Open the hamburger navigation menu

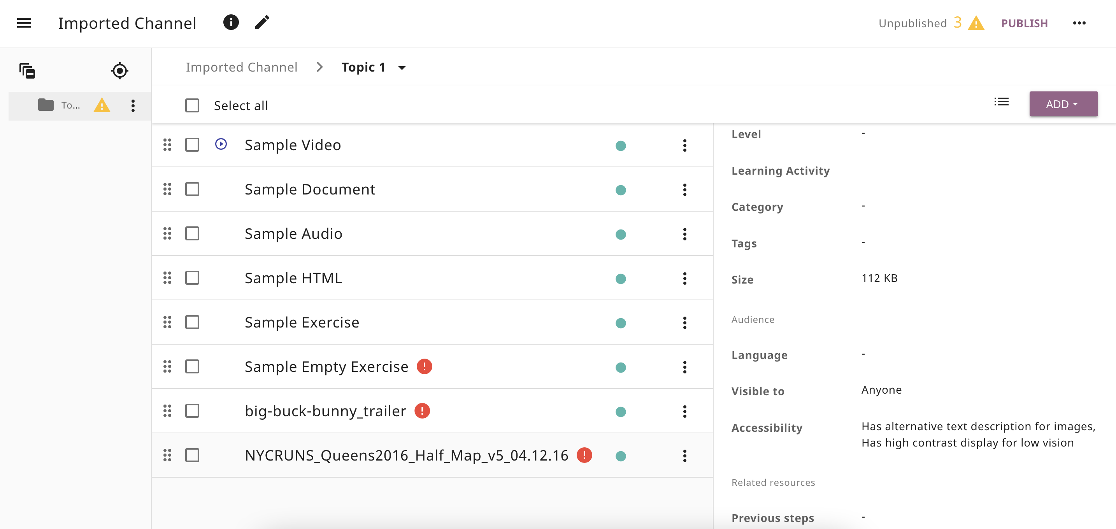(24, 23)
